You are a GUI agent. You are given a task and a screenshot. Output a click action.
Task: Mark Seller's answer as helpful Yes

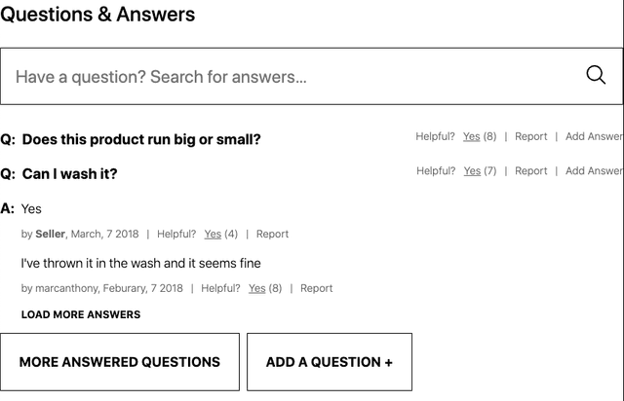pos(213,235)
